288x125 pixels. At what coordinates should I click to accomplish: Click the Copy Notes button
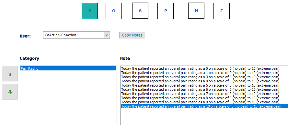132,35
